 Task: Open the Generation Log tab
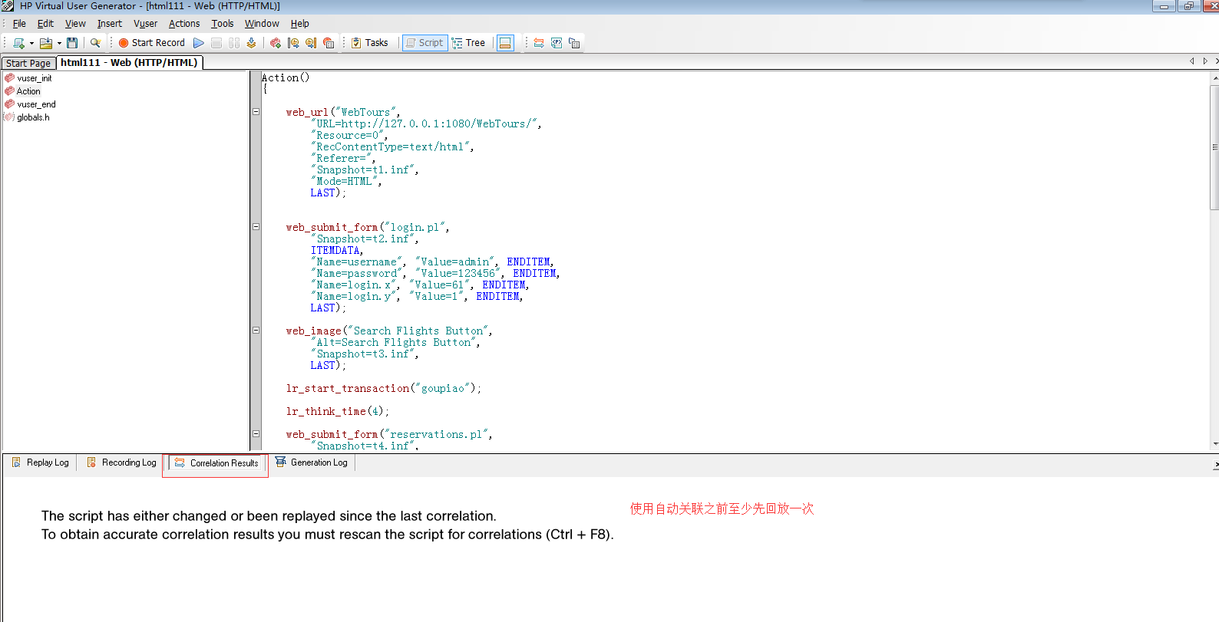point(312,462)
